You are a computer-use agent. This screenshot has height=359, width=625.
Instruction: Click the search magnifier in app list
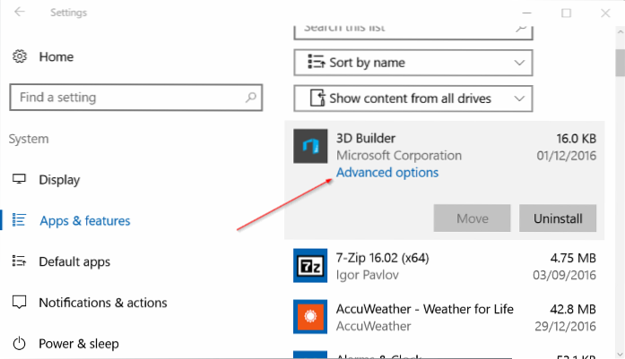tap(519, 28)
